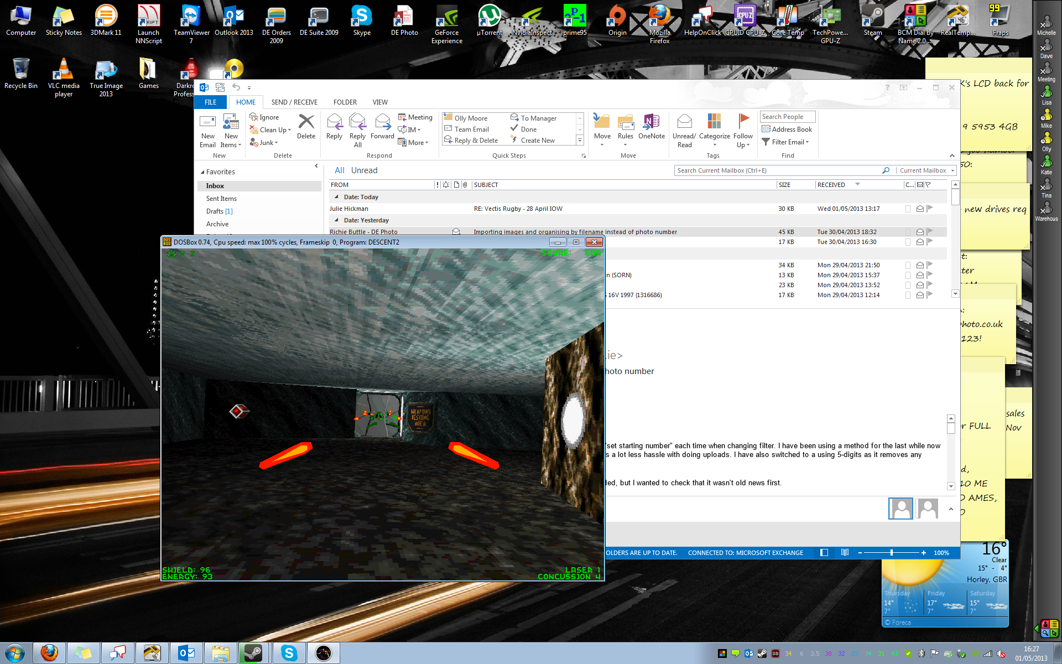The image size is (1062, 664).
Task: Click New Email icon in Outlook ribbon
Action: [207, 131]
